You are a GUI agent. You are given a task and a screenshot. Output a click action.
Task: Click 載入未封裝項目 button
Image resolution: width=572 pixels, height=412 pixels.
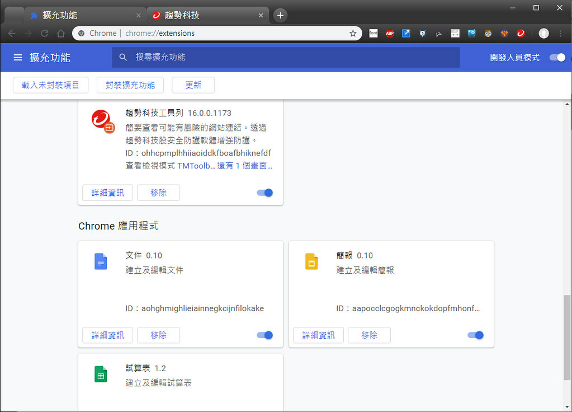[x=50, y=85]
